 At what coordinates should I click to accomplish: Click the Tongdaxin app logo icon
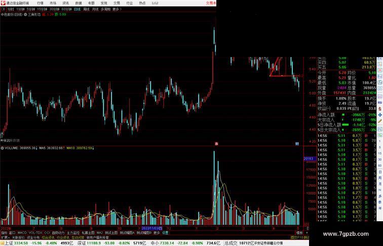[3, 3]
